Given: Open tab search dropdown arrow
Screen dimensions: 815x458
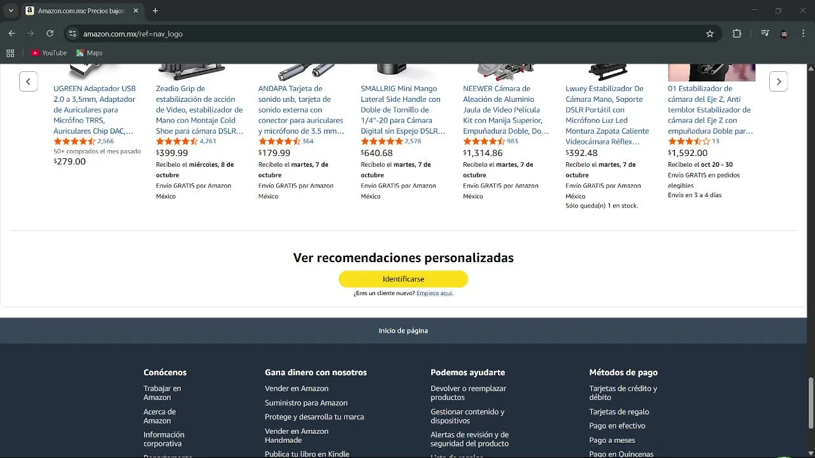Looking at the screenshot, I should pyautogui.click(x=11, y=11).
